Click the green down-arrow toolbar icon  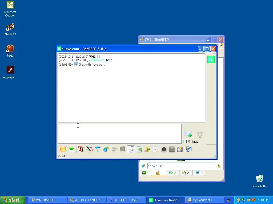click(71, 149)
